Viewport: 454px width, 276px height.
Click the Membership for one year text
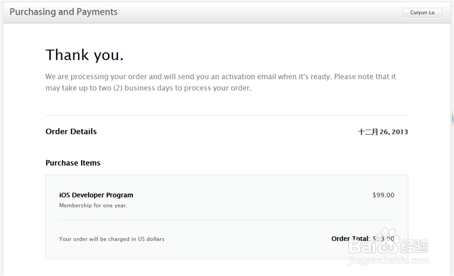[93, 205]
